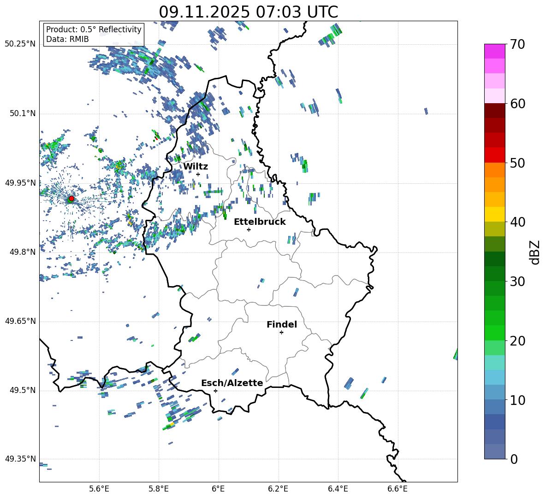Click the Ettelbruck city label
Viewport: 546px width, 498px height.
coord(260,222)
